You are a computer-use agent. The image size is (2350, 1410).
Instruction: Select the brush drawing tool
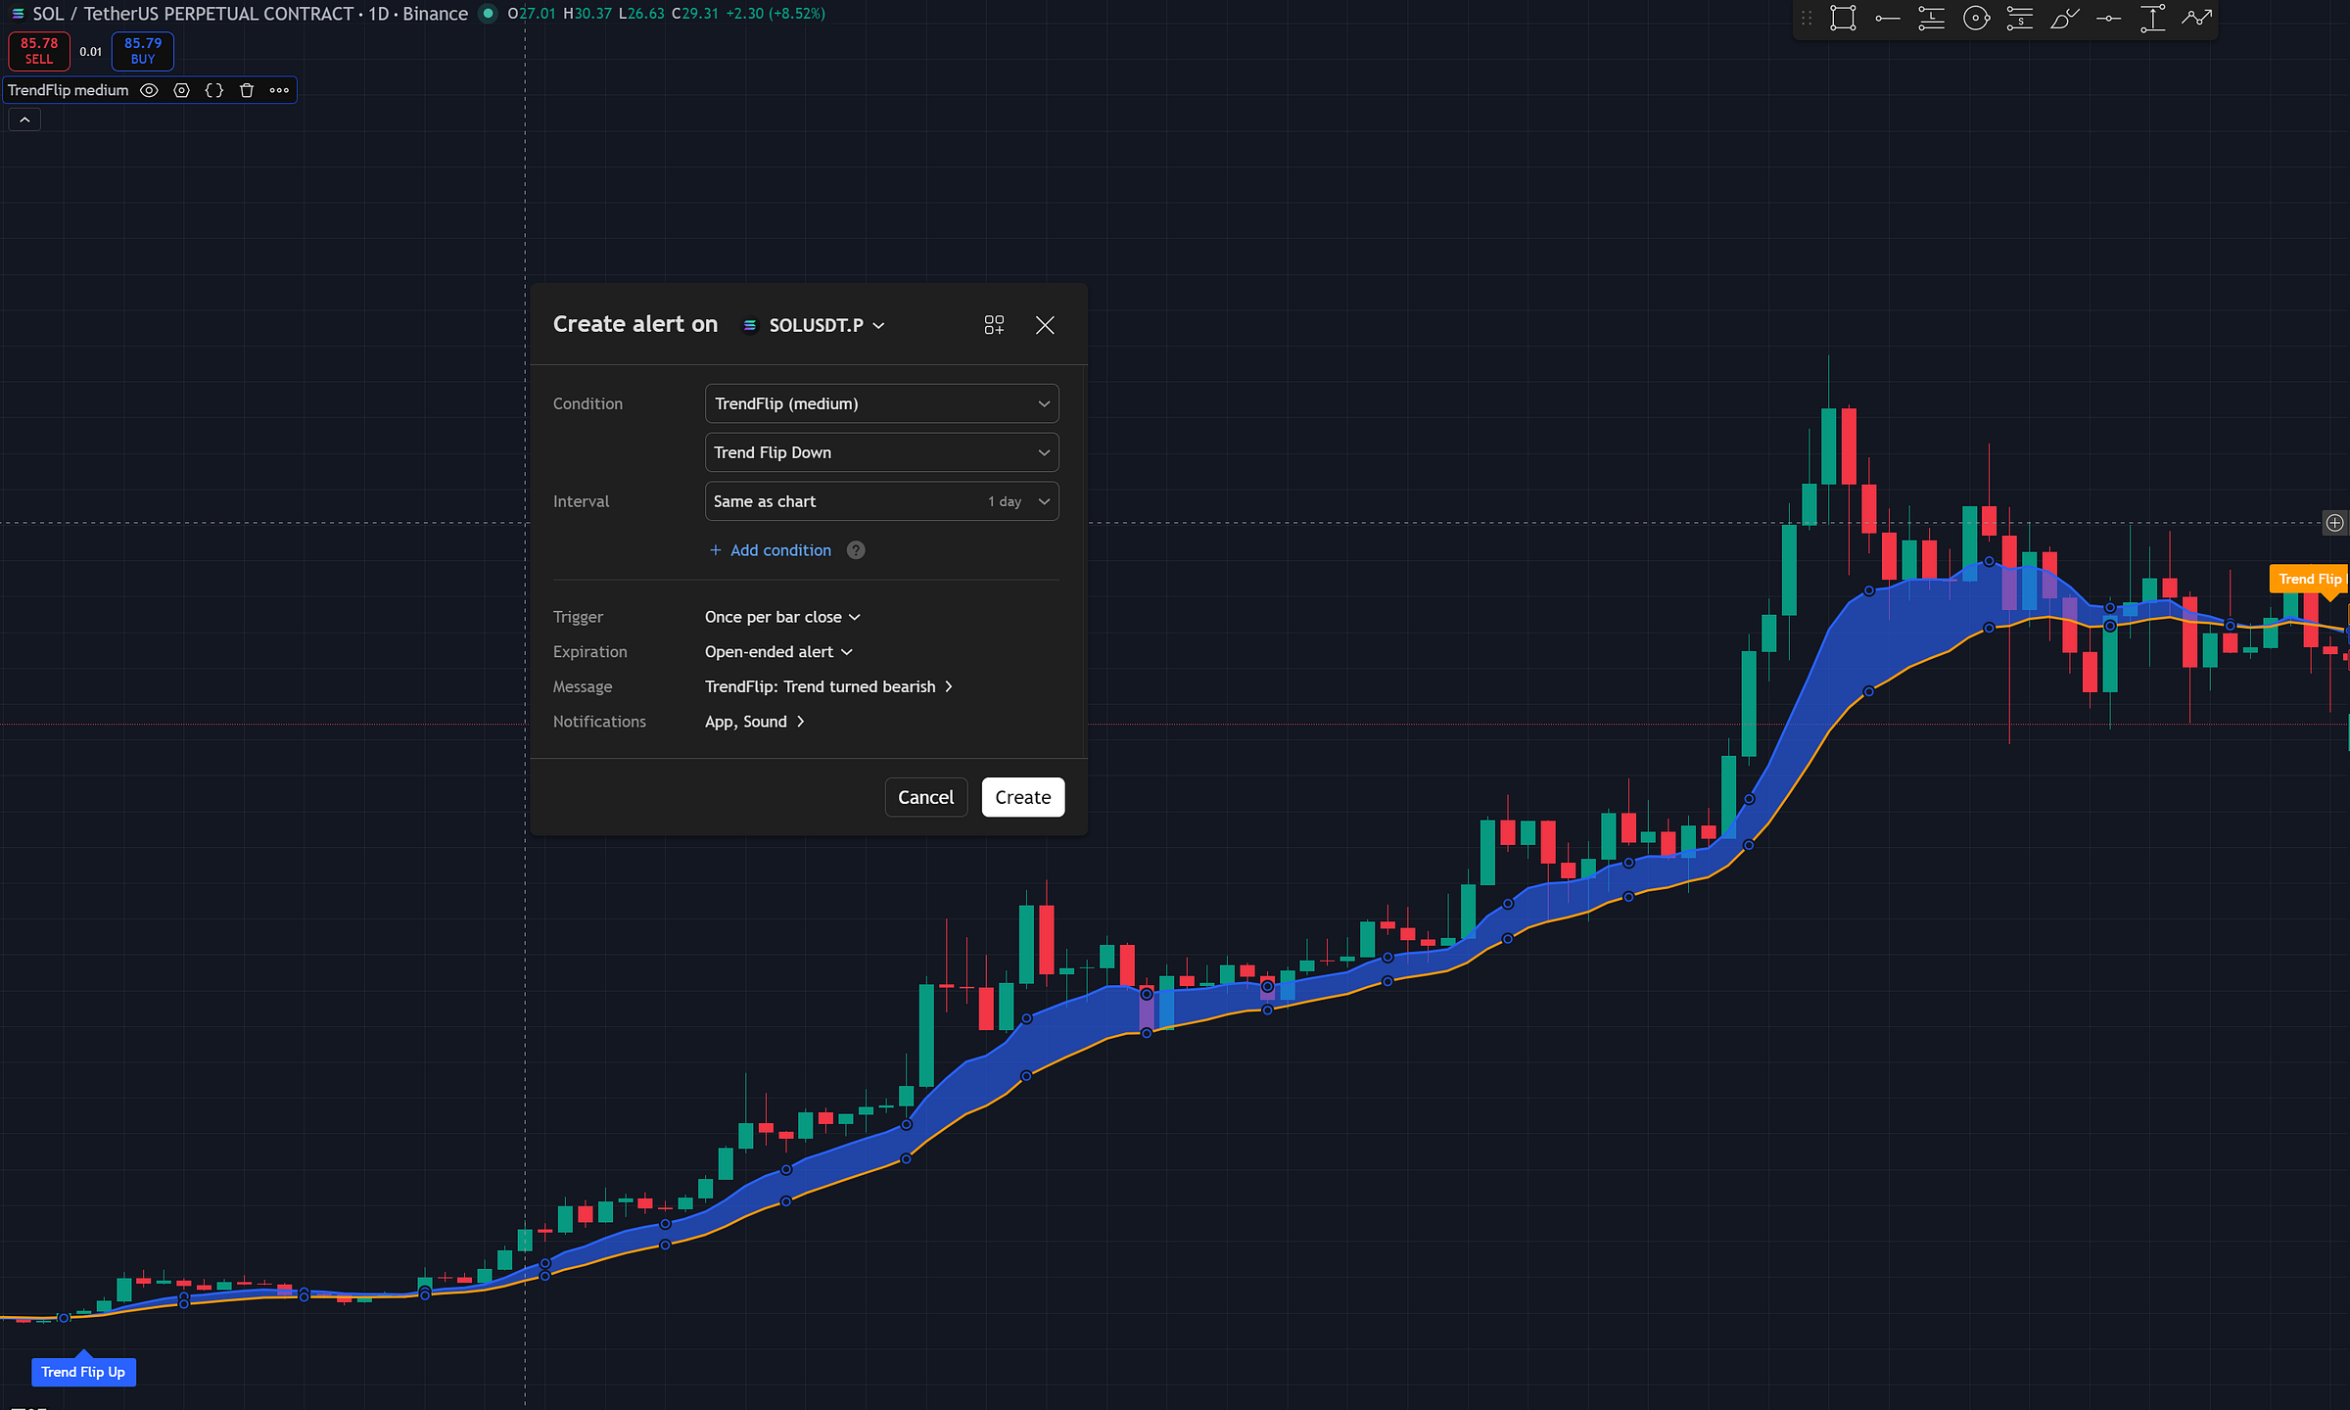[x=2064, y=18]
